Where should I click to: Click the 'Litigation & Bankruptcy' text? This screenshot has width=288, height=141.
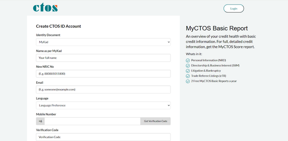pyautogui.click(x=206, y=70)
